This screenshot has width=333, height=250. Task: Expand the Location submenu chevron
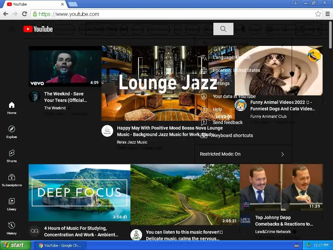283,71
